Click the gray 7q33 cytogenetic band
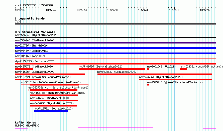This screenshot has width=223, height=131. pos(115,24)
